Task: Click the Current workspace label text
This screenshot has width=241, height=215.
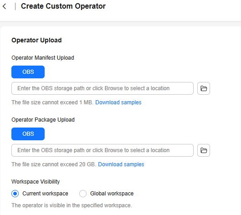Action: click(45, 194)
